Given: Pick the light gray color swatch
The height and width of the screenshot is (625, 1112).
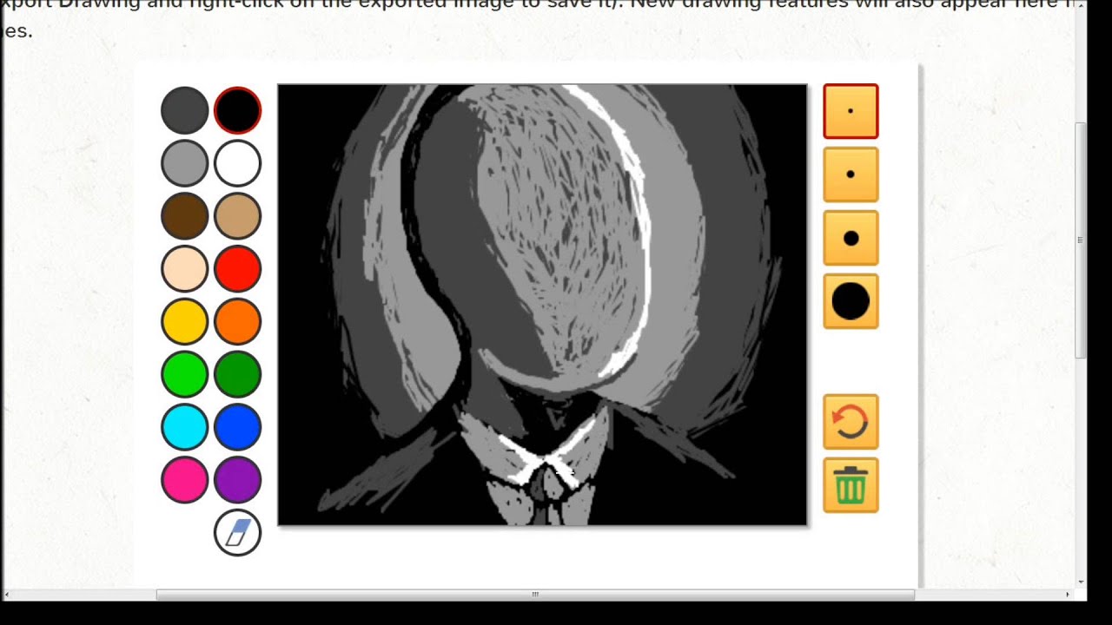Looking at the screenshot, I should coord(184,163).
